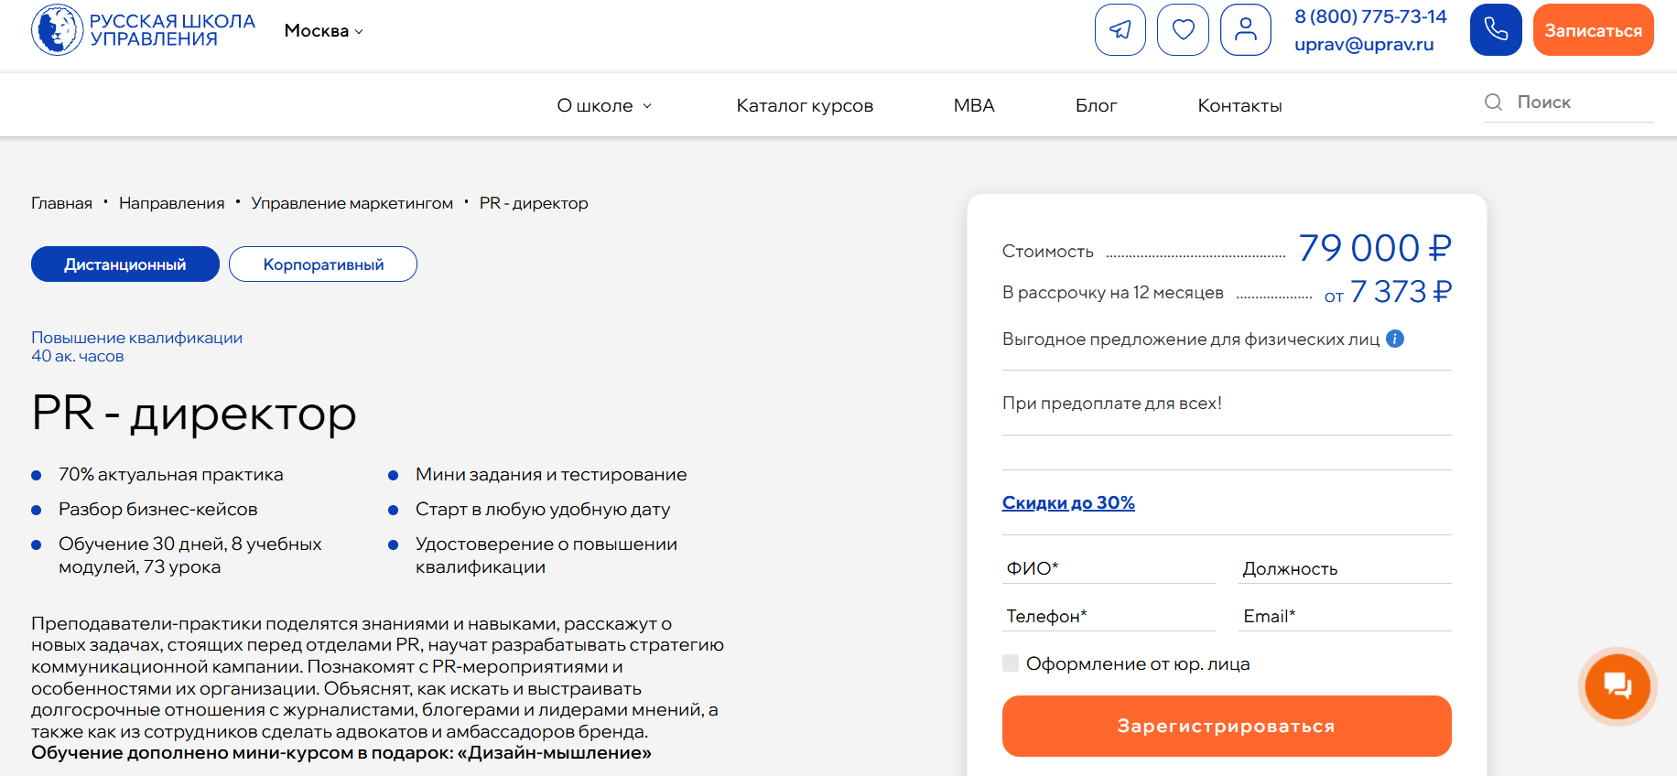
Task: Click the info icon beside physical persons offer
Action: tap(1395, 339)
